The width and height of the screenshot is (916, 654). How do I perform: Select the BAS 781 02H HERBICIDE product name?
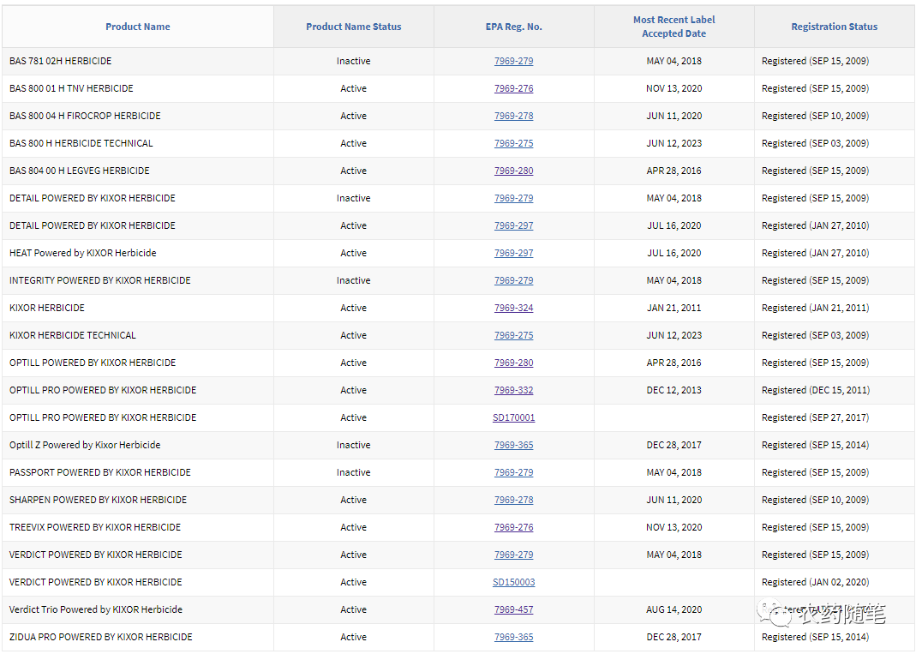pyautogui.click(x=60, y=61)
